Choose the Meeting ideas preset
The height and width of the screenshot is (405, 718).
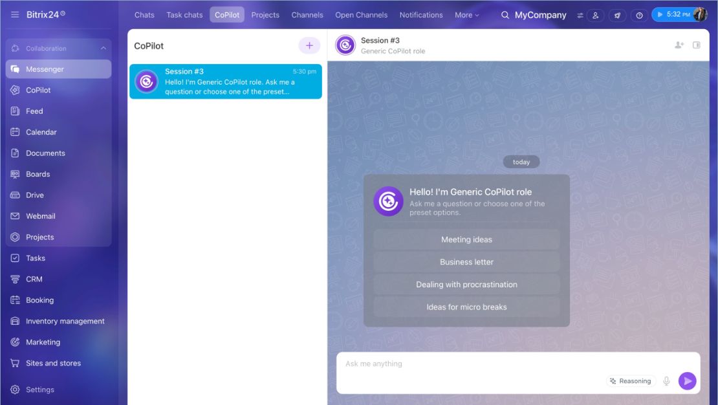(466, 239)
